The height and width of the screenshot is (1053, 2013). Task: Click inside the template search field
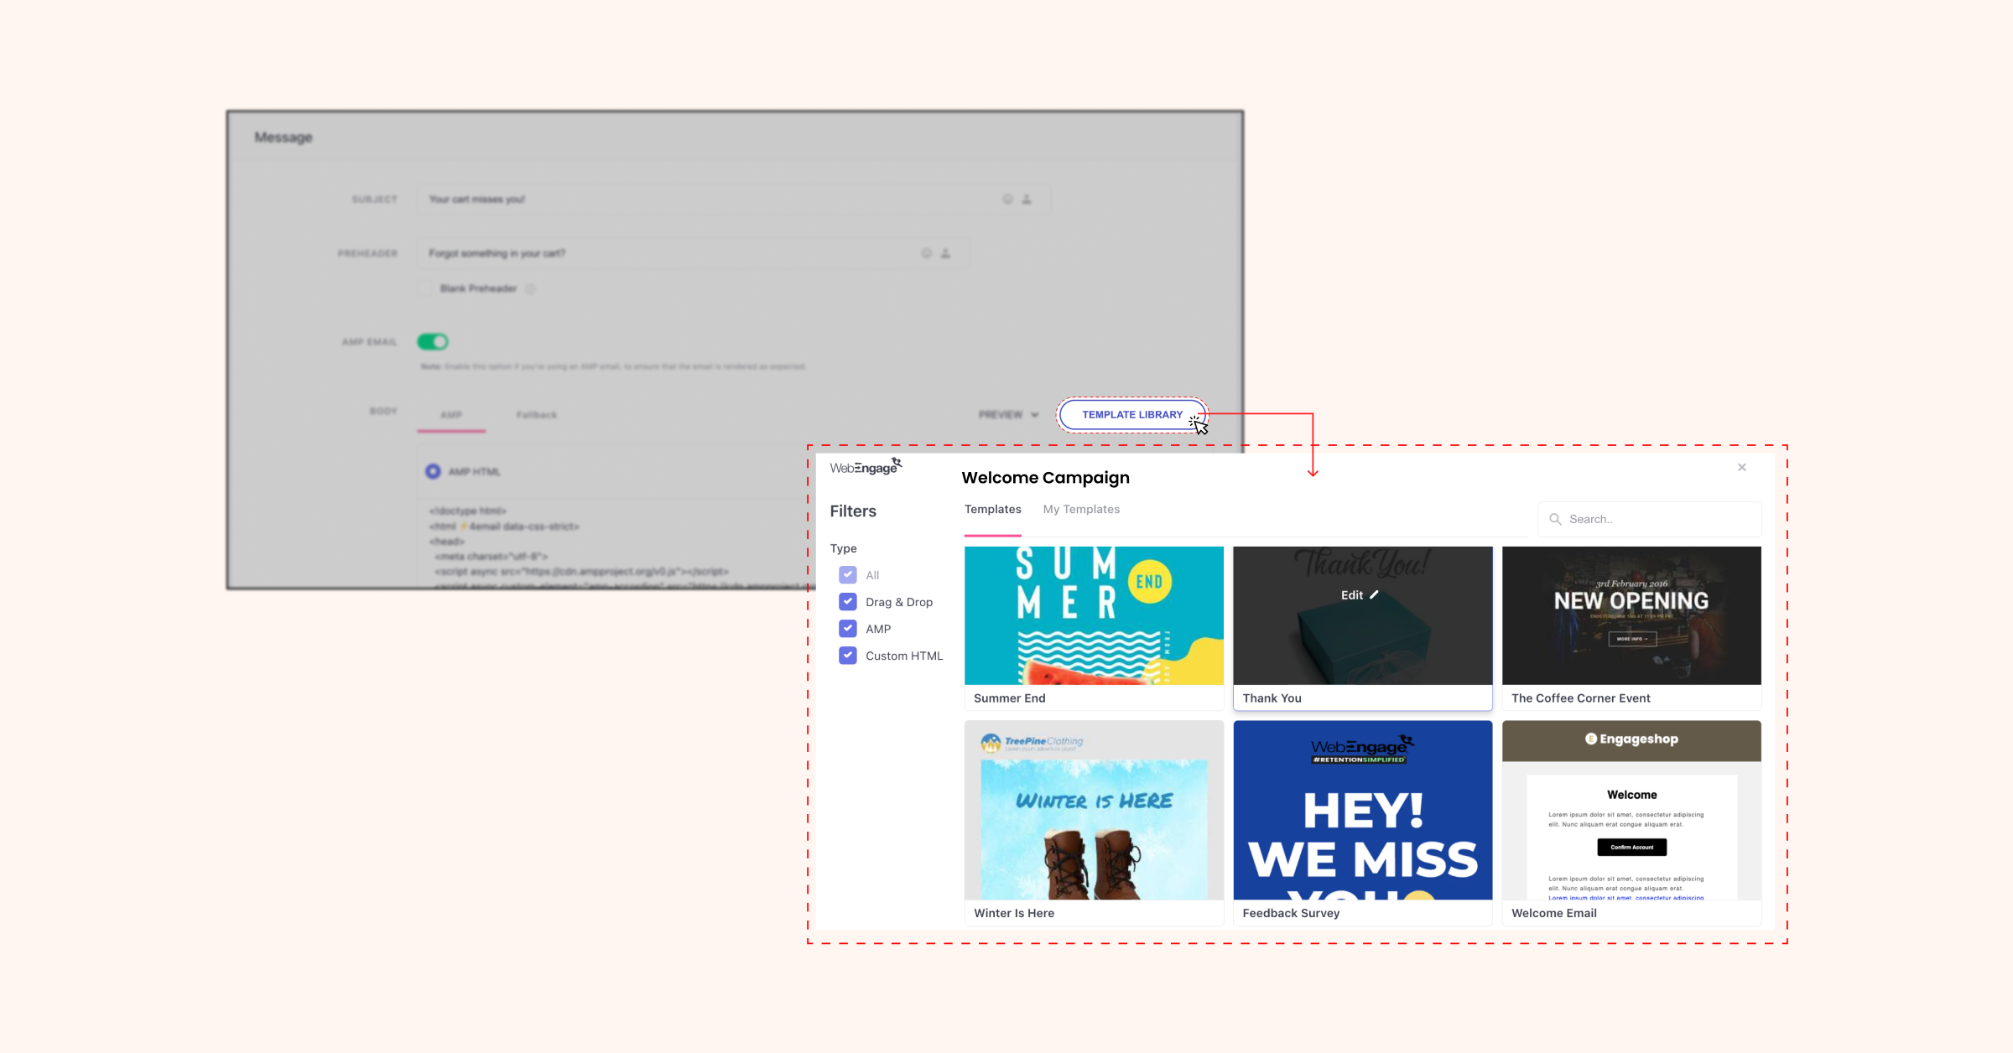click(x=1648, y=519)
